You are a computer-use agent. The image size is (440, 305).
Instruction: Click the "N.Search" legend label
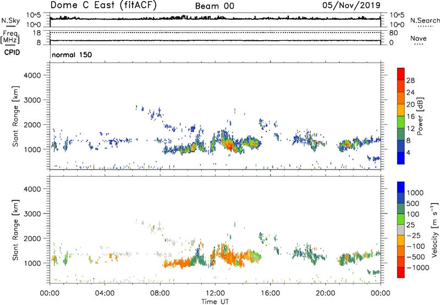click(425, 20)
